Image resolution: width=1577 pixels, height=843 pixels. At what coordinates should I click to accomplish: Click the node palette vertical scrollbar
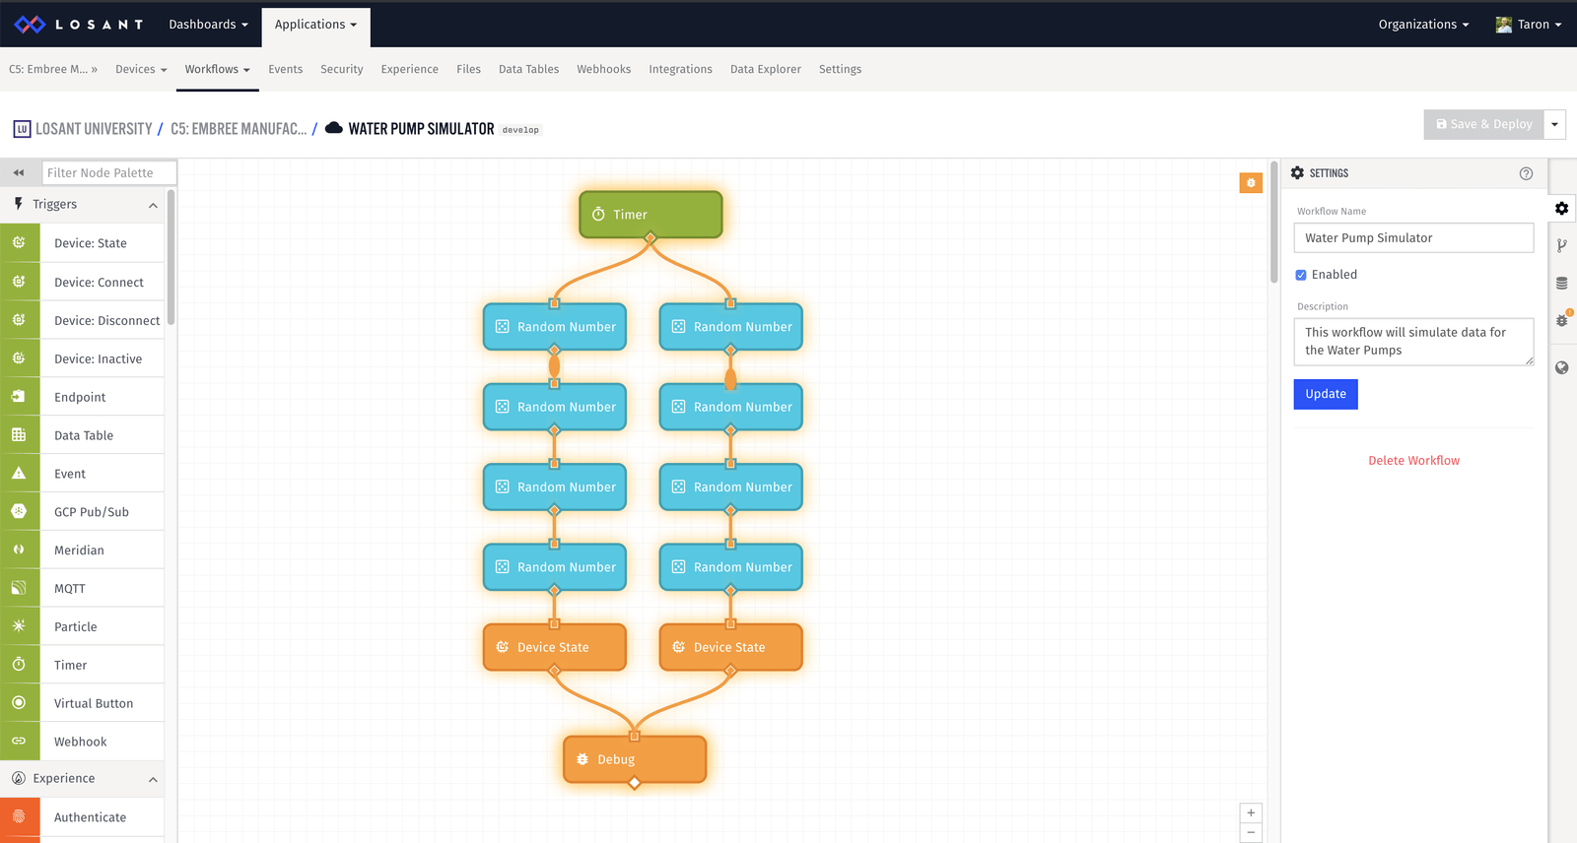coord(171,258)
